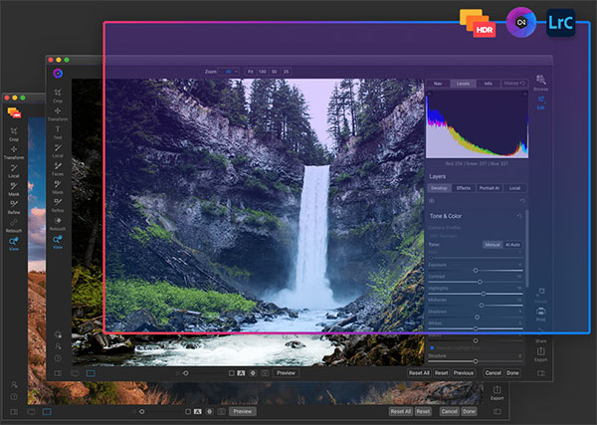The width and height of the screenshot is (597, 425).
Task: Open the Edit module
Action: click(x=540, y=103)
